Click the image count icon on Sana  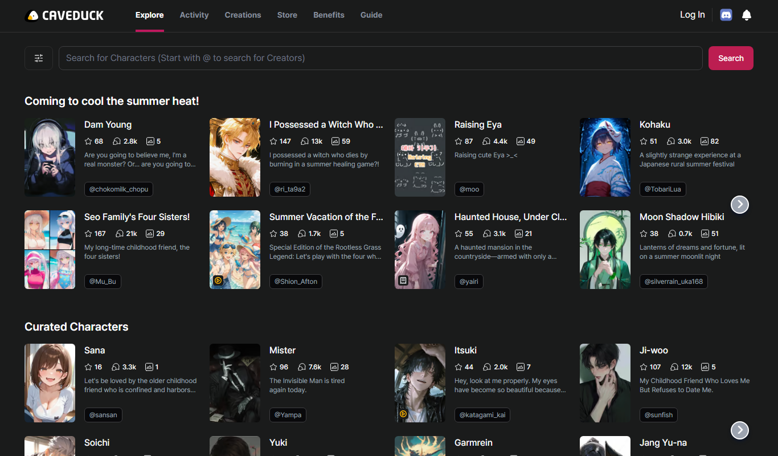(149, 367)
